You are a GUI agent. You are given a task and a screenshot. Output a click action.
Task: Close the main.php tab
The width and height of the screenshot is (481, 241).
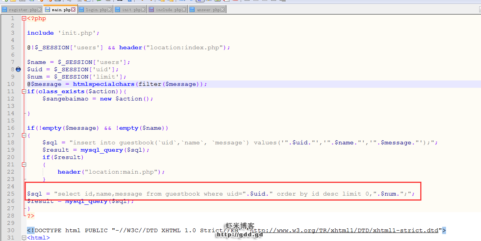73,10
